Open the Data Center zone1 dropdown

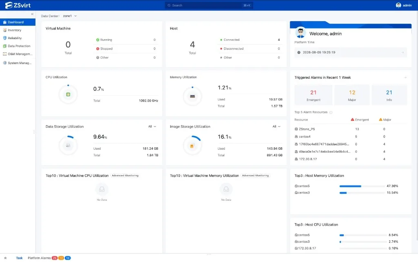click(x=70, y=16)
